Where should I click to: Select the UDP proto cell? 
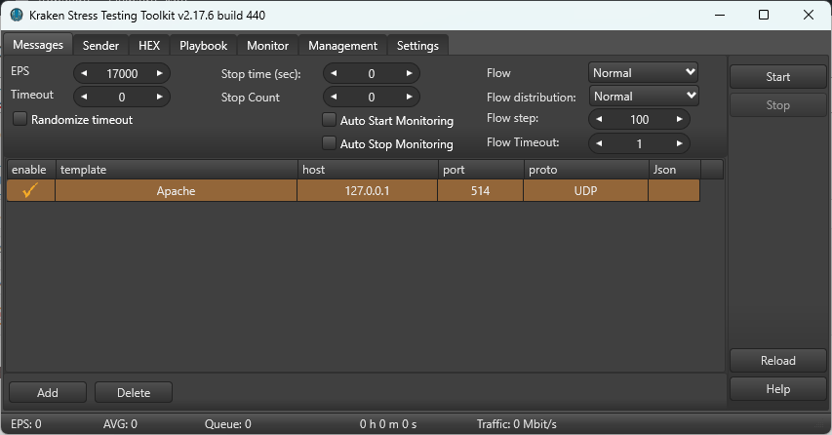[x=586, y=190]
